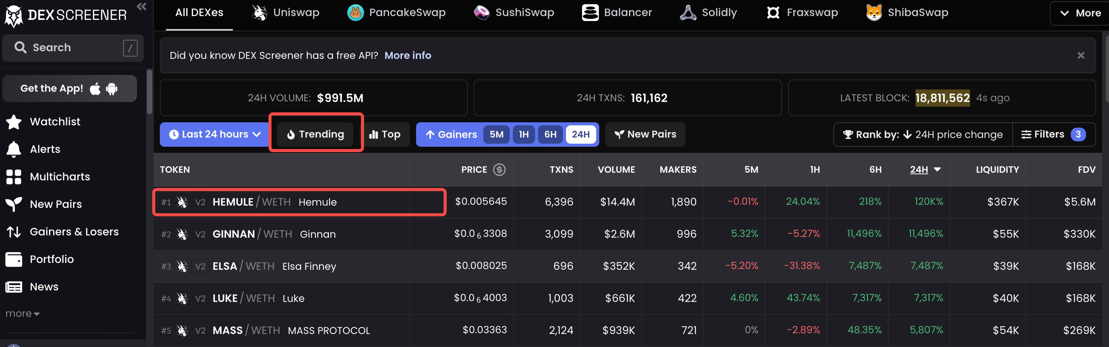Switch to the Uniswap tab
The height and width of the screenshot is (347, 1109).
coord(286,13)
